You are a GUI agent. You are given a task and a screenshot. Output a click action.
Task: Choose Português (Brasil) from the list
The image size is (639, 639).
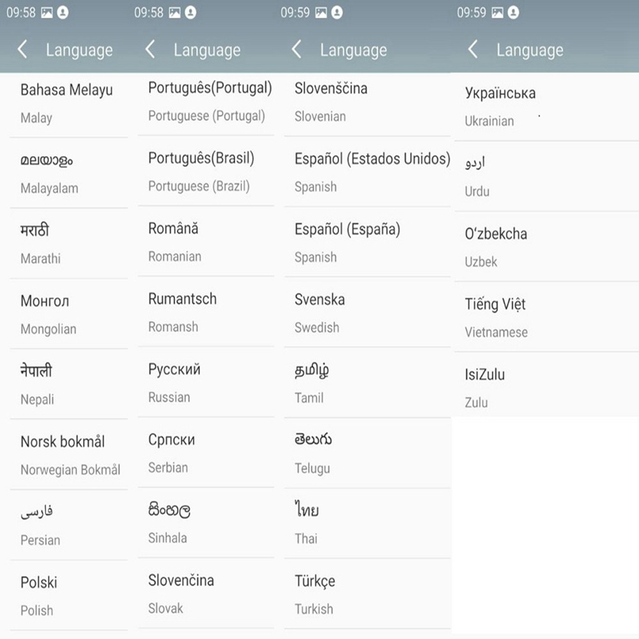pyautogui.click(x=201, y=171)
